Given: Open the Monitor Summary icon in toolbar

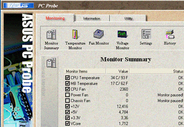Looking at the screenshot, I should point(51,34).
